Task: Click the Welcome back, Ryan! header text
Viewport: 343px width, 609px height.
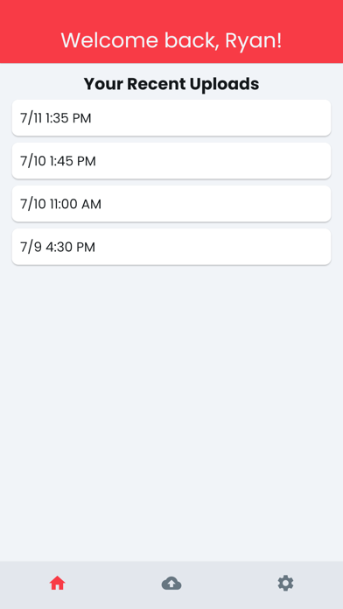Action: [171, 40]
